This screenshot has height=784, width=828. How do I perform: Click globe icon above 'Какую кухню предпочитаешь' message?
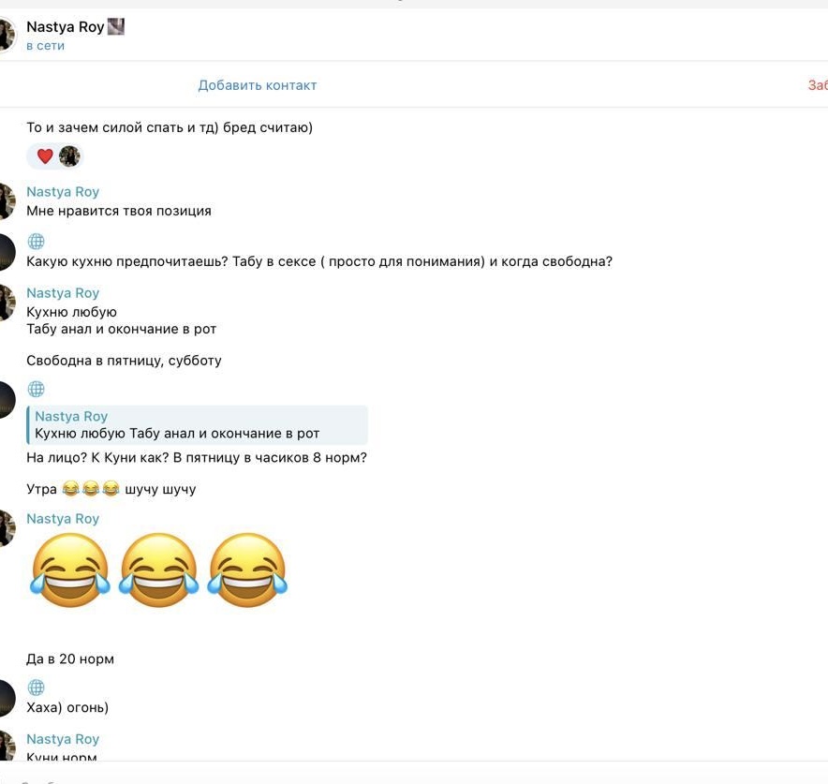tap(36, 242)
